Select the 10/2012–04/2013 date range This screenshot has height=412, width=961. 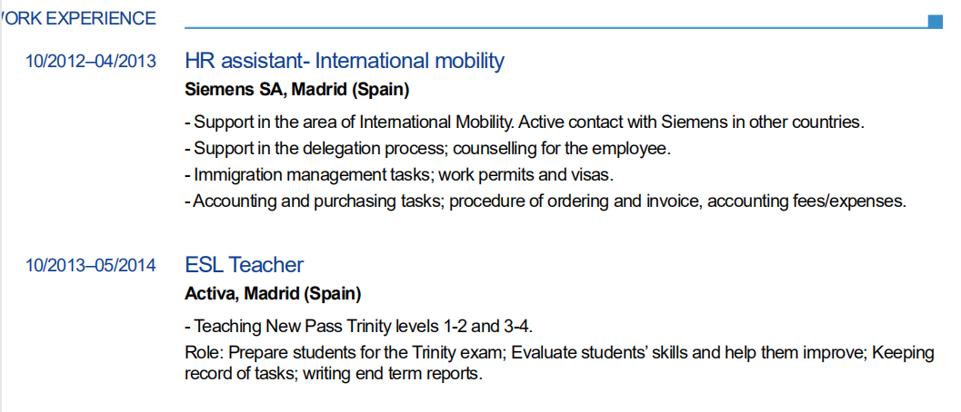pyautogui.click(x=91, y=62)
